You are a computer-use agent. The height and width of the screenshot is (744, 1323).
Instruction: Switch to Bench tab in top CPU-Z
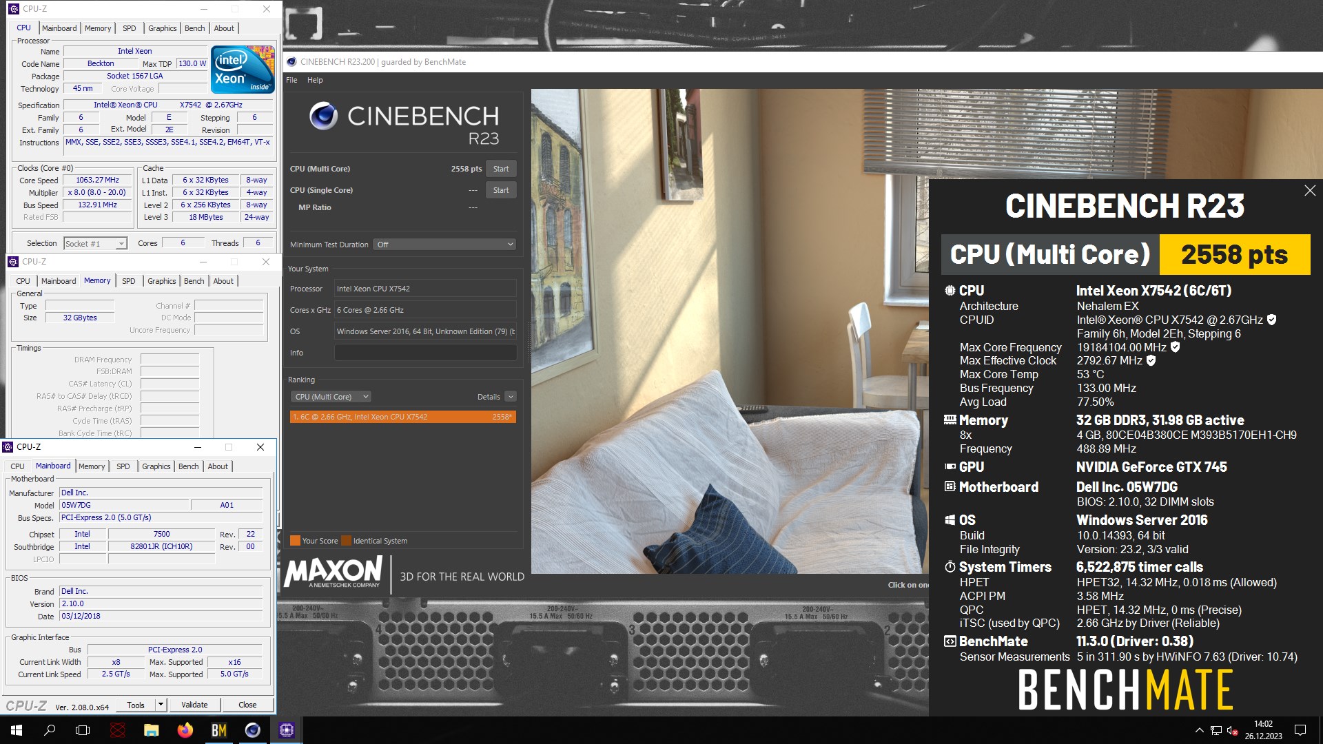click(194, 28)
